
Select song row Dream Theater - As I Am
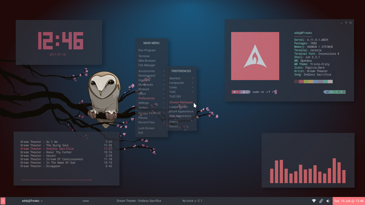pos(66,142)
